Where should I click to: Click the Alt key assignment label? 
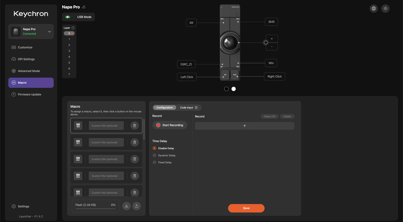coord(191,23)
